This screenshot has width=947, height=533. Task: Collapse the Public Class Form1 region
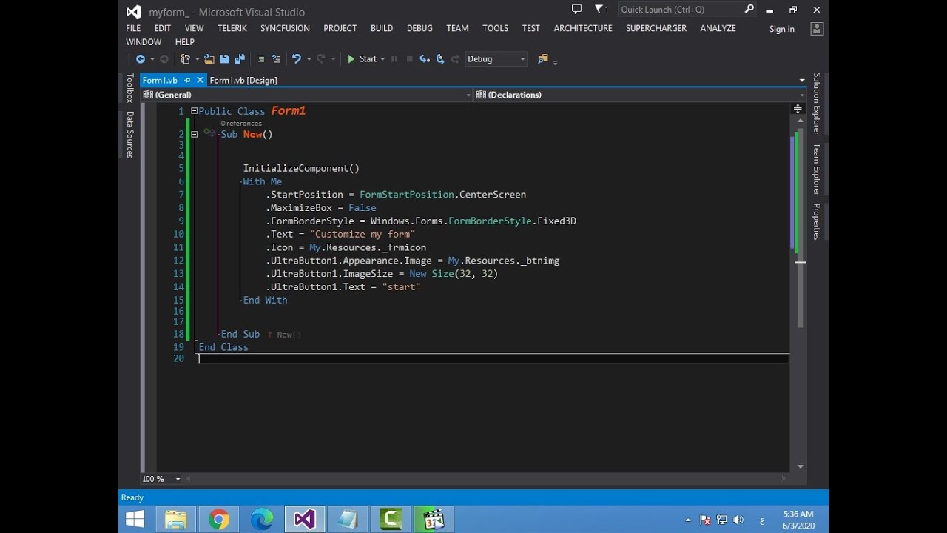[194, 111]
